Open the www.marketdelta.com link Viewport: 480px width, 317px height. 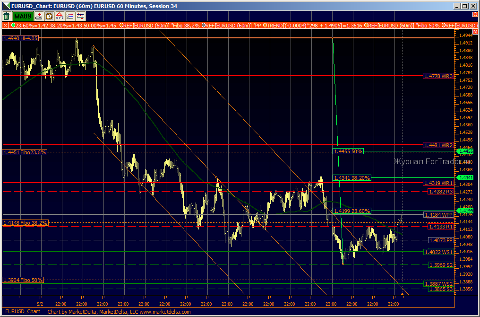tap(165, 312)
